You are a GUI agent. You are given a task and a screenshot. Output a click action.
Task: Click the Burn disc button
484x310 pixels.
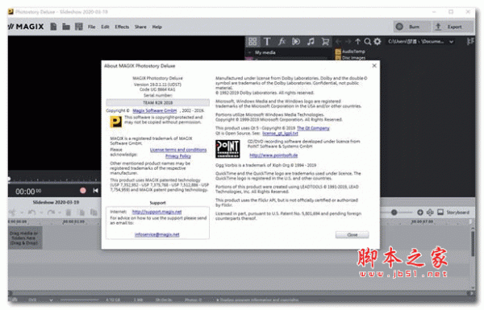tap(411, 27)
